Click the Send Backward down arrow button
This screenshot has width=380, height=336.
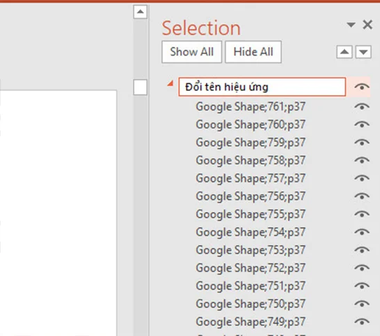(x=363, y=52)
